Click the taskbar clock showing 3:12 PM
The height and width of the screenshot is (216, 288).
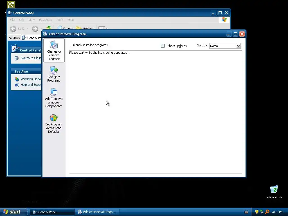(x=278, y=212)
